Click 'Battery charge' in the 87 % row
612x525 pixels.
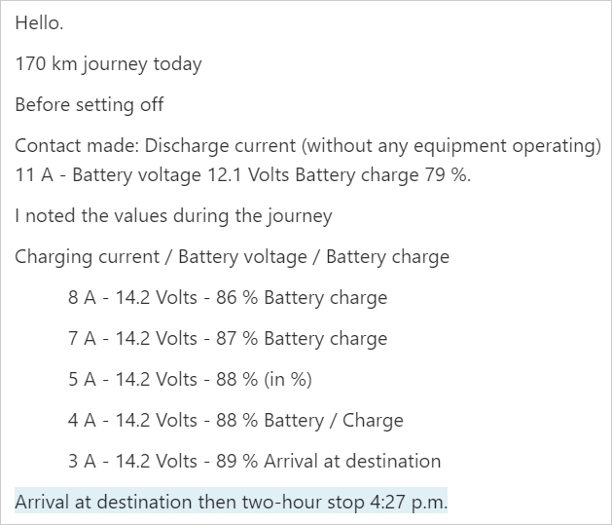coord(326,338)
